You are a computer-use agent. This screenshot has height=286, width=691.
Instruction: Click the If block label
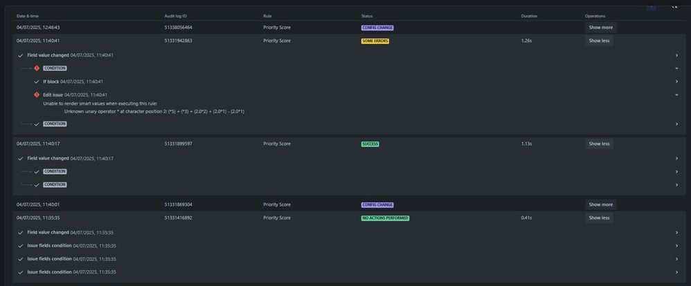[51, 82]
